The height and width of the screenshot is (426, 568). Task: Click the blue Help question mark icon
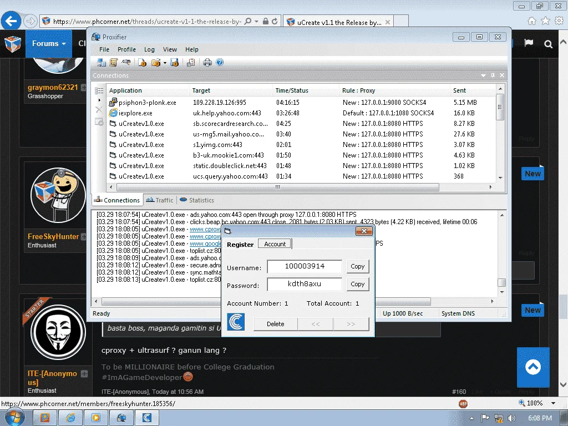(x=220, y=62)
